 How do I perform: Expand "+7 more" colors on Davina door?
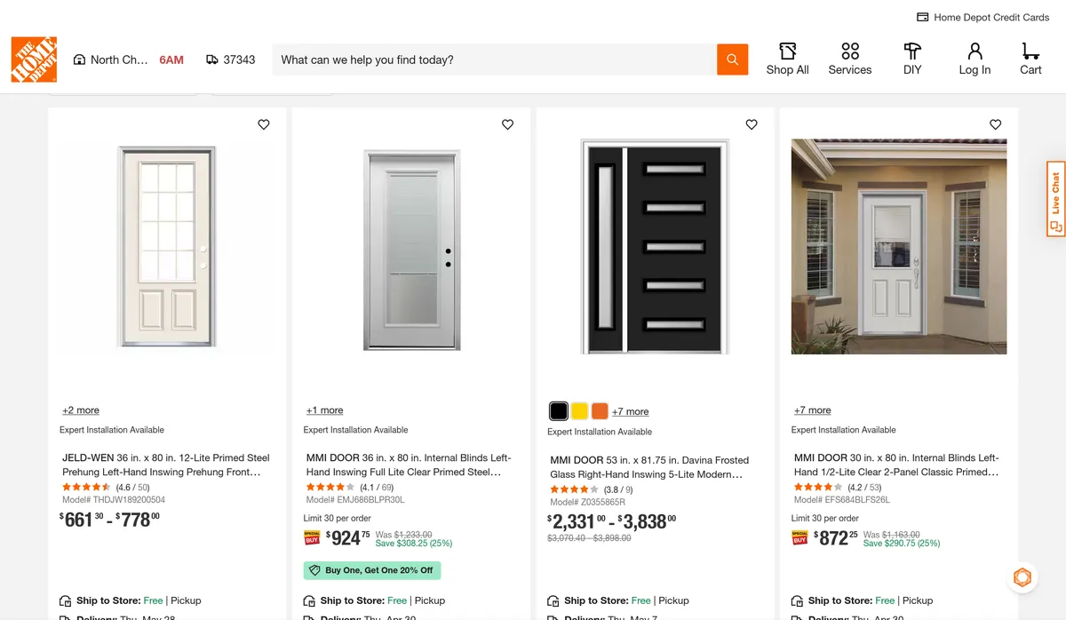click(631, 411)
